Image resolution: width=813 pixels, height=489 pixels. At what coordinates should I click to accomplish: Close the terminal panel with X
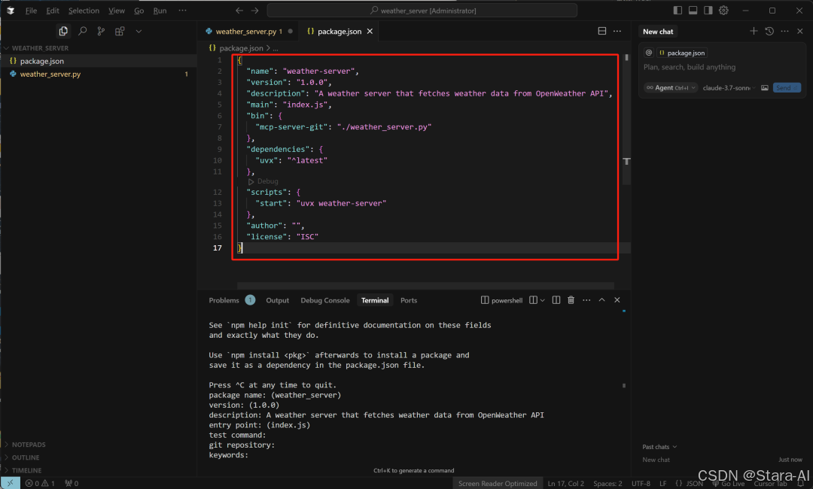pos(617,300)
